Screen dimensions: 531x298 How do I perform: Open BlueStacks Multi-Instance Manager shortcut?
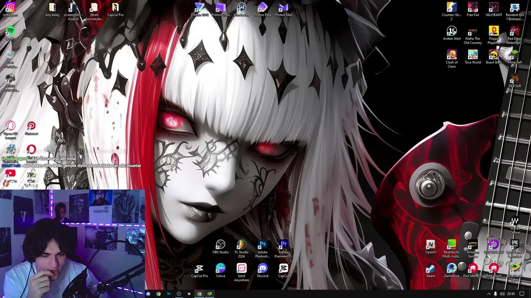click(452, 249)
